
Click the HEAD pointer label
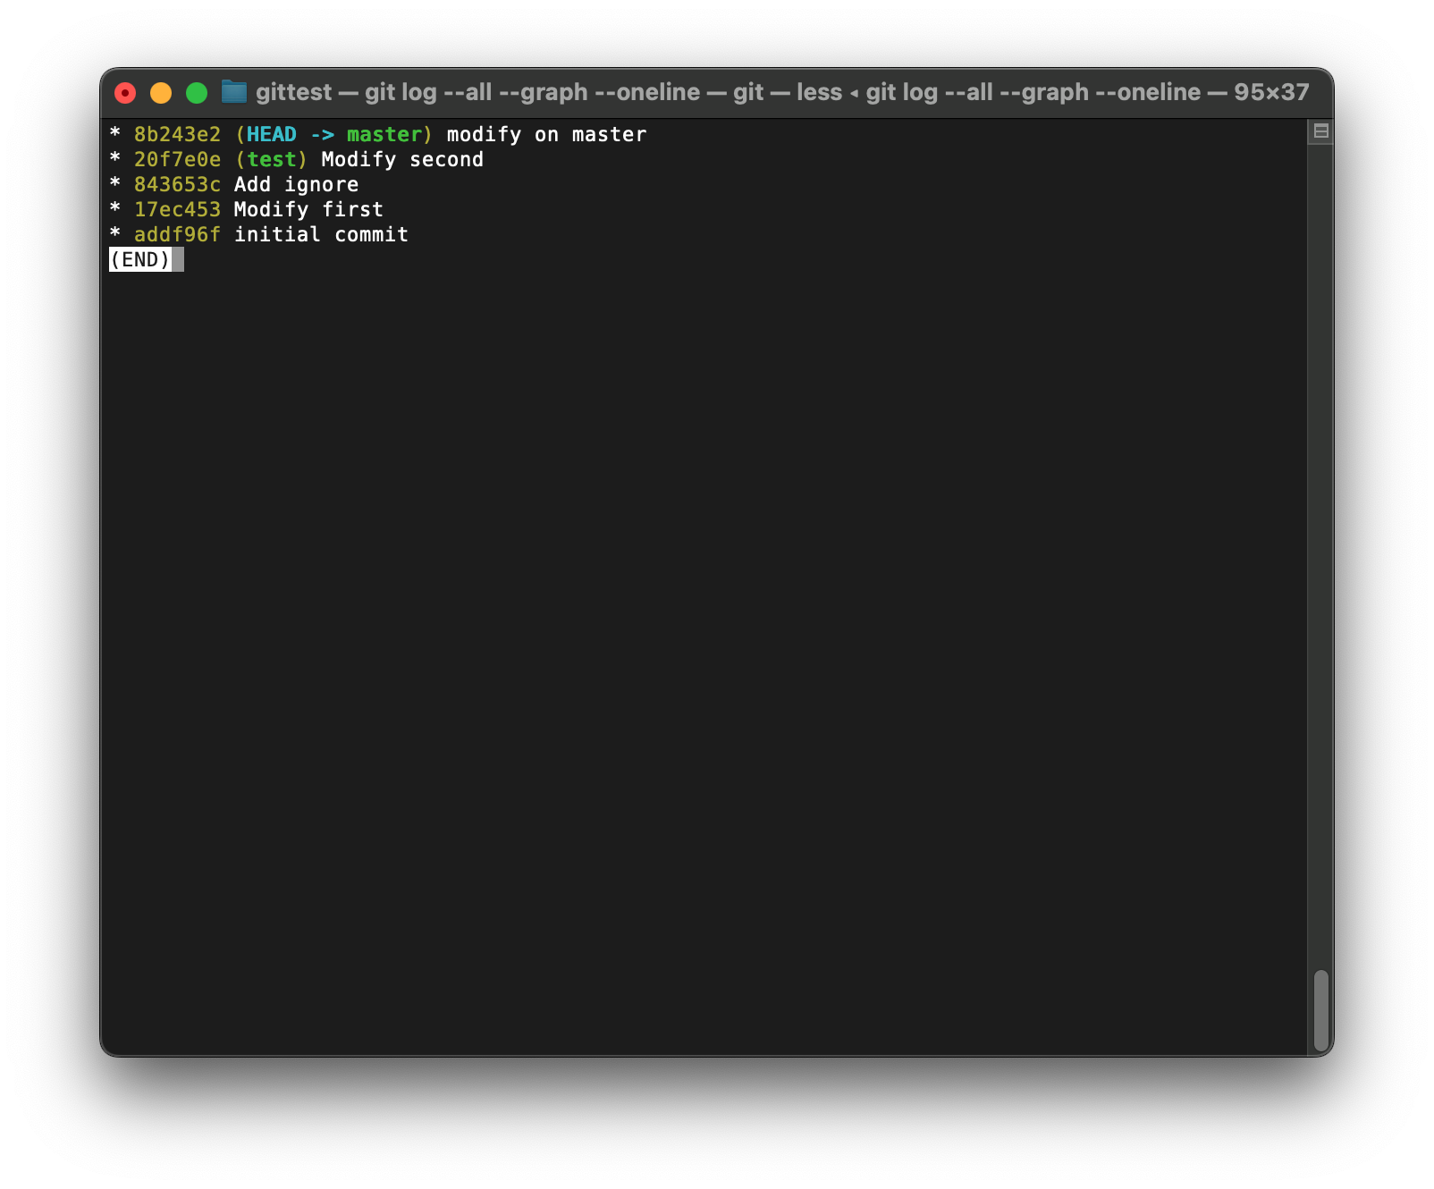tap(272, 134)
